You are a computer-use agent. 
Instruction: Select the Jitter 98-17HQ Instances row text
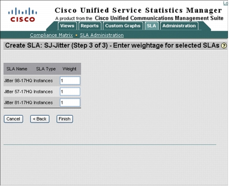coord(28,81)
